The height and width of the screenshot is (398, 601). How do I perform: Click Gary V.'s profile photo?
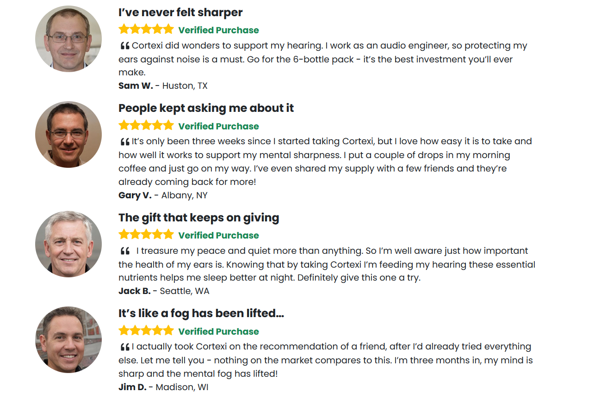pos(68,135)
